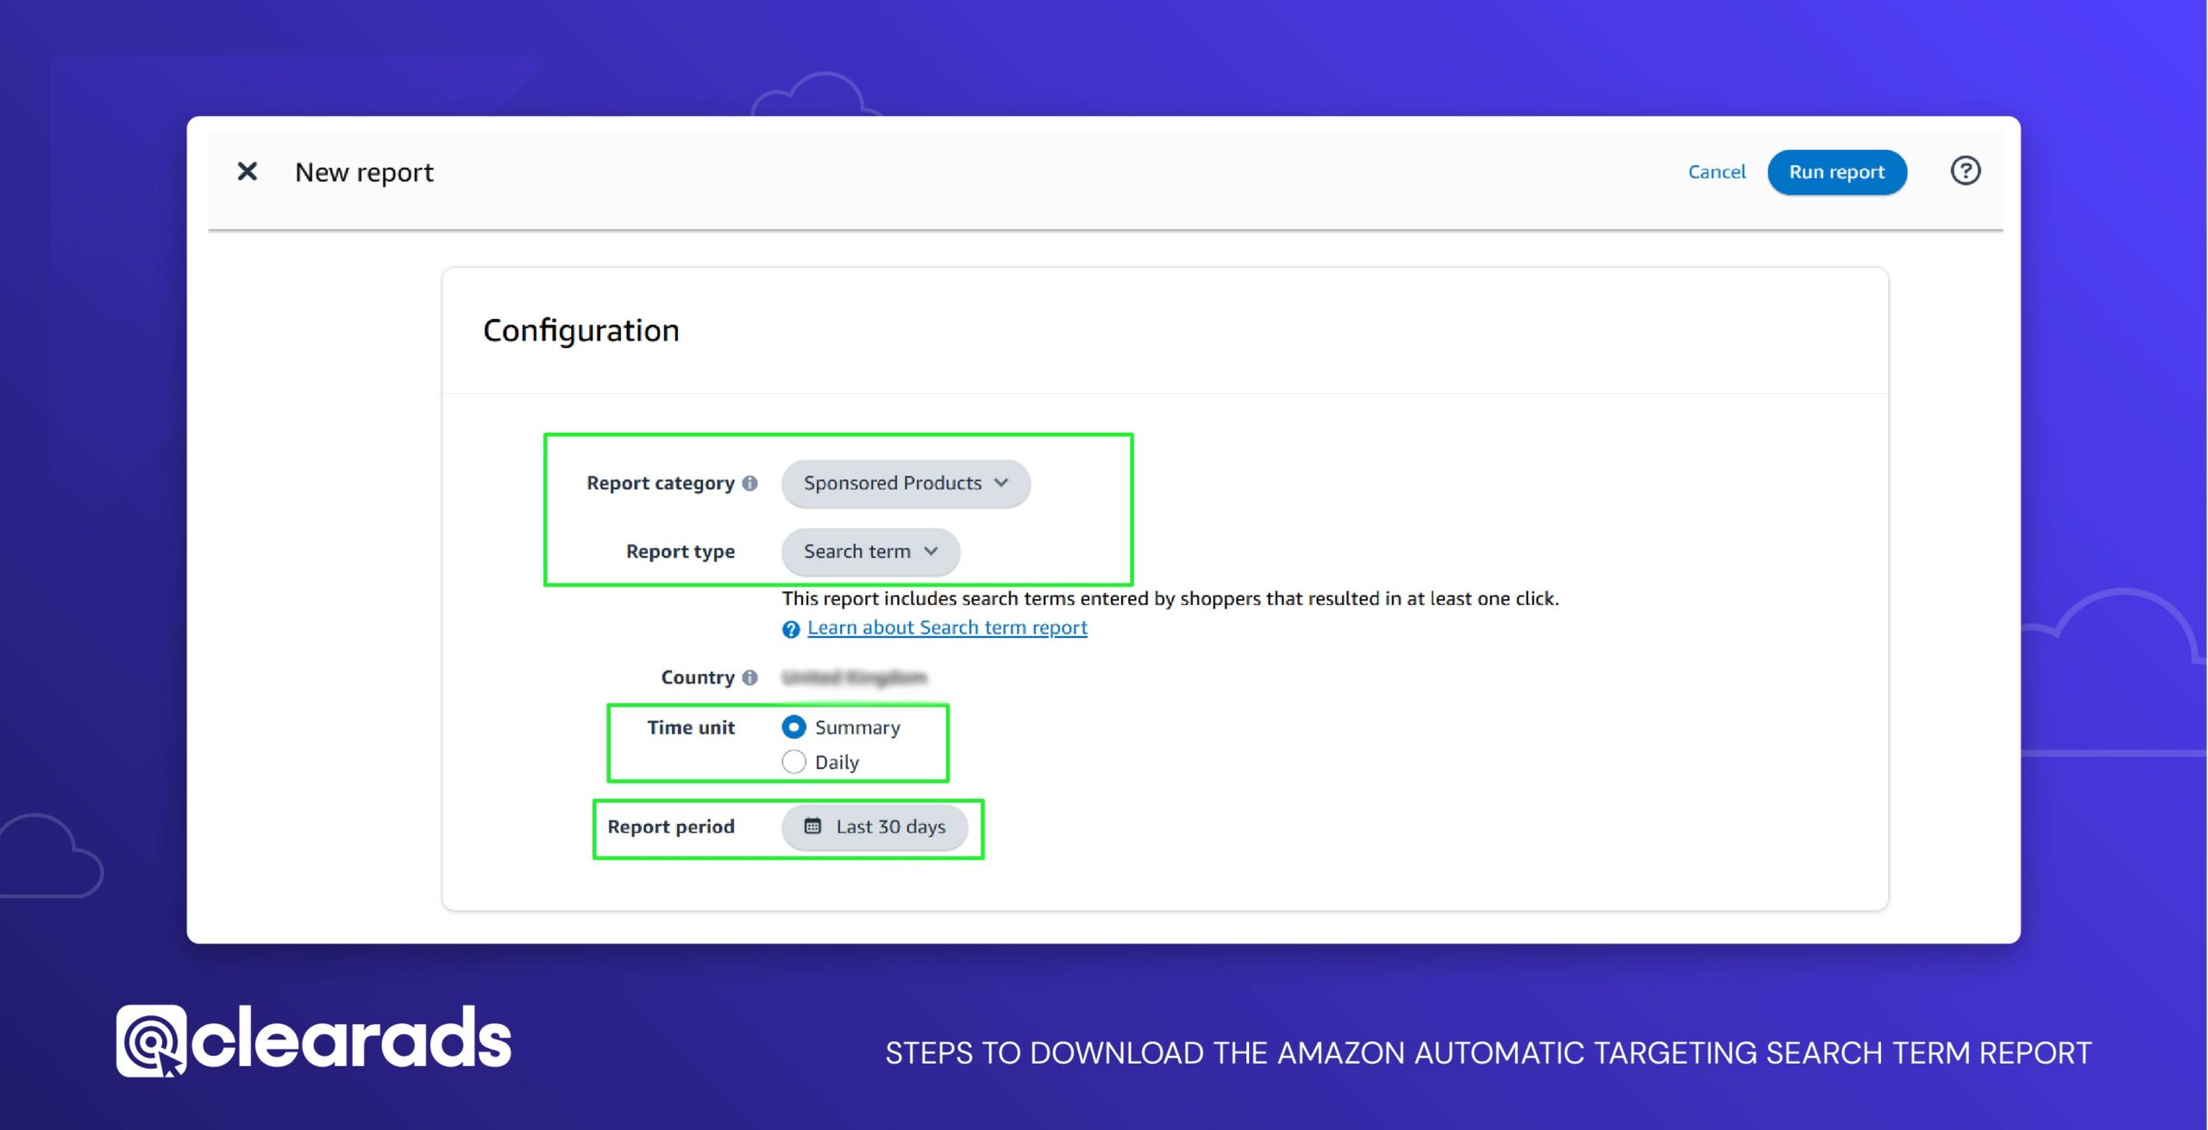Expand the Sponsored Products chevron
This screenshot has width=2208, height=1130.
click(x=1000, y=484)
